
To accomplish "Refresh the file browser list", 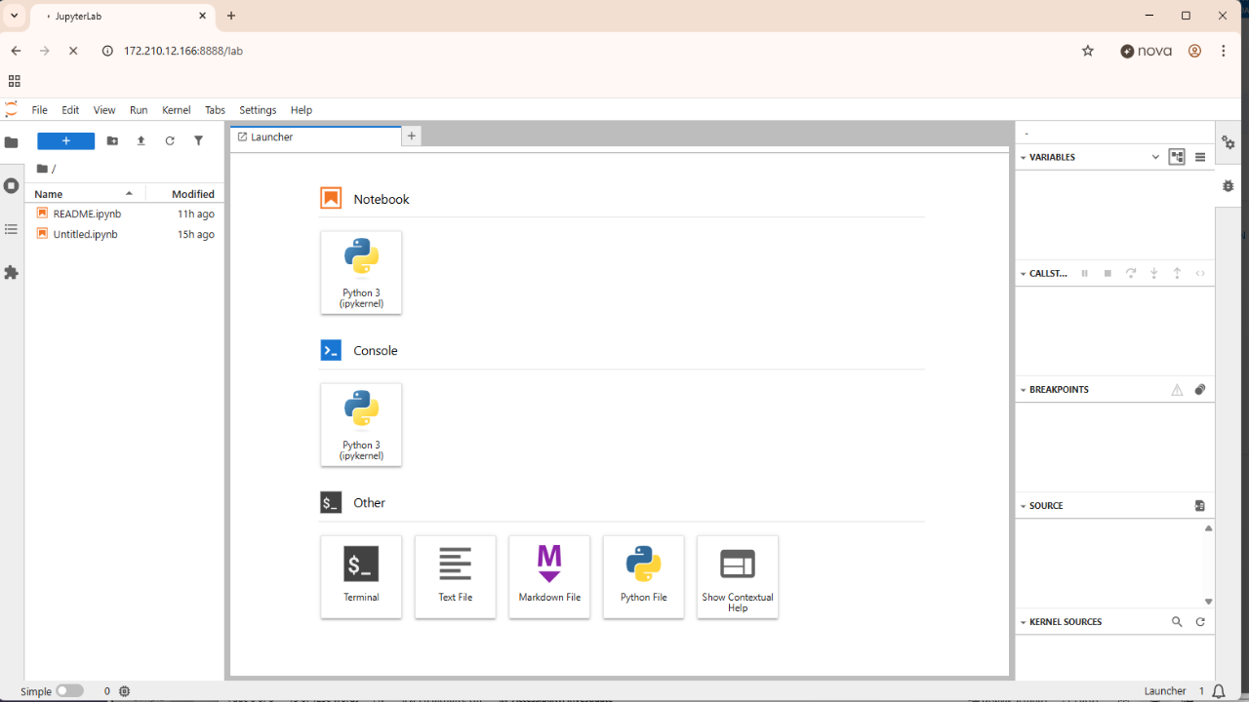I will pos(170,141).
